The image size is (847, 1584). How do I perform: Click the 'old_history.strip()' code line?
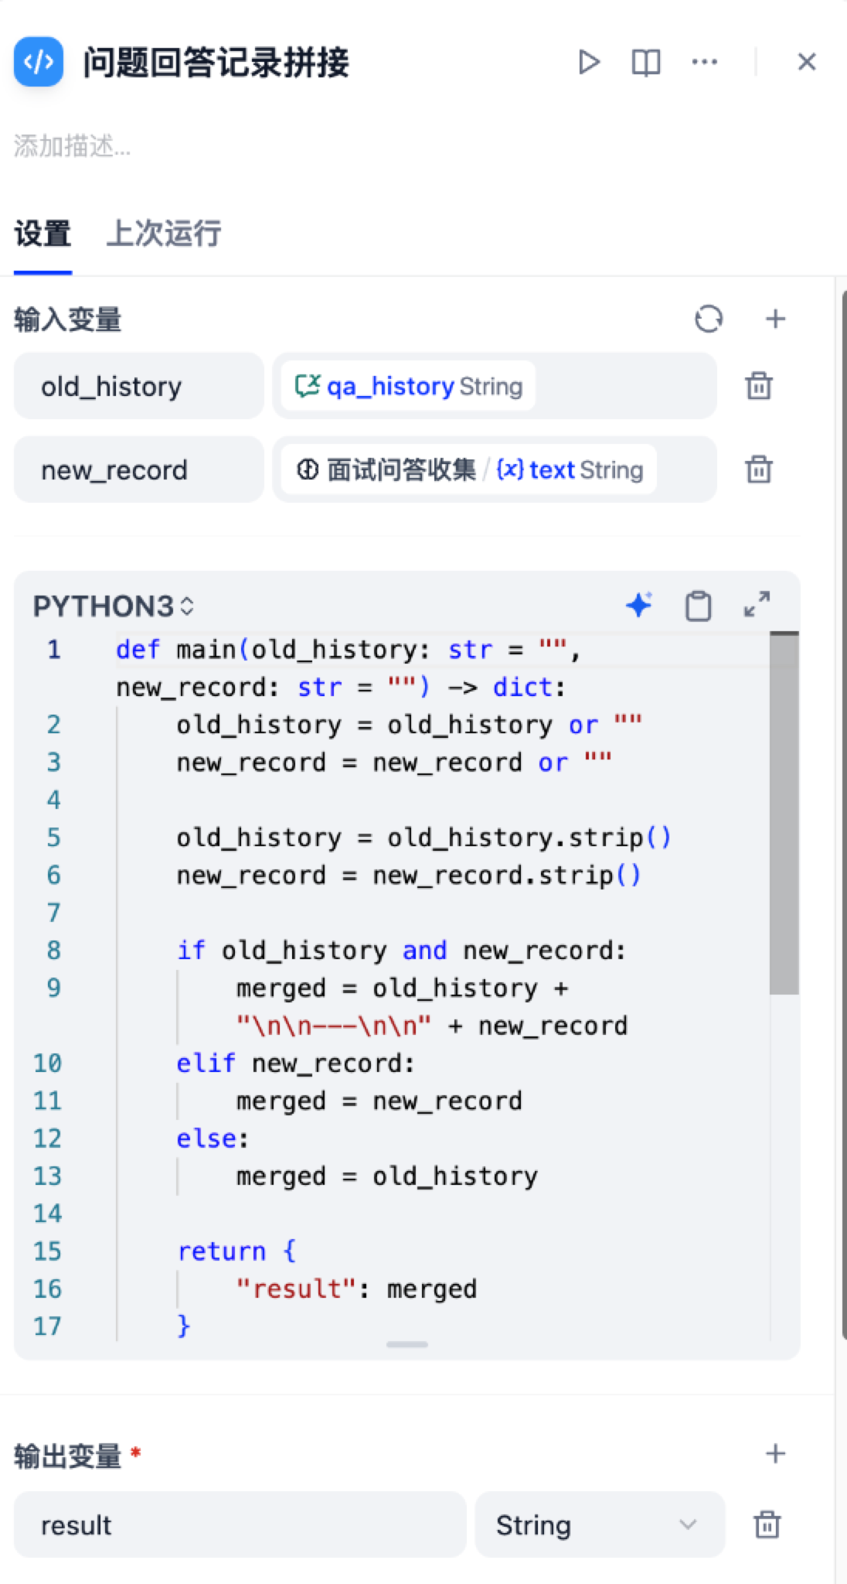(x=423, y=838)
